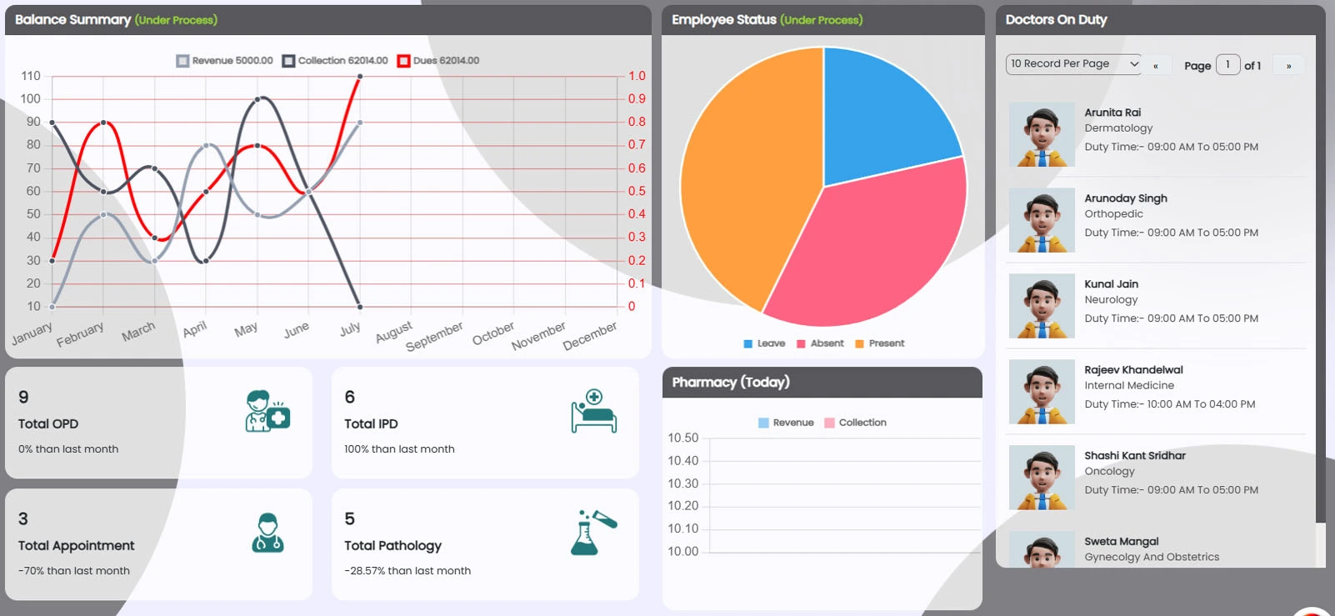The height and width of the screenshot is (616, 1335).
Task: Go to previous page of doctors
Action: click(x=1155, y=66)
